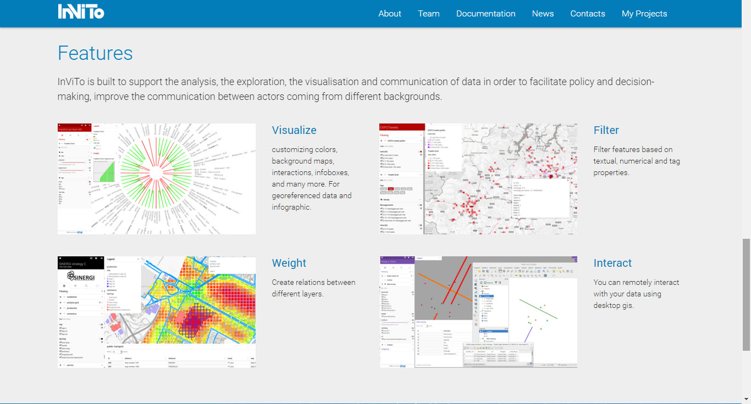Click the Weight heading
Image resolution: width=751 pixels, height=404 pixels.
(x=289, y=263)
